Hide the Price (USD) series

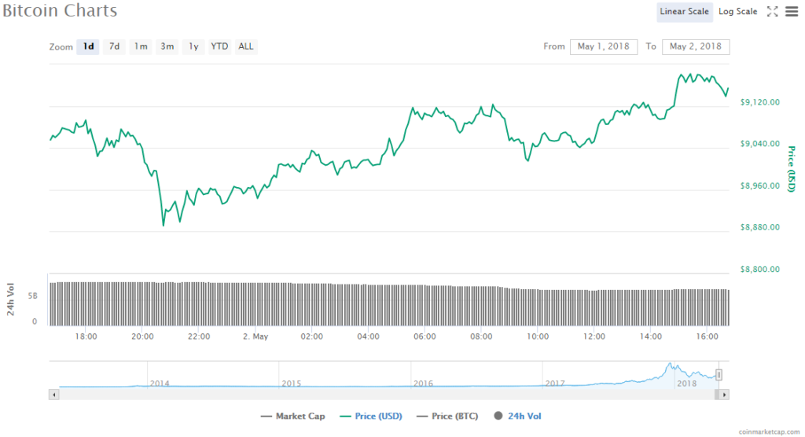tap(373, 416)
